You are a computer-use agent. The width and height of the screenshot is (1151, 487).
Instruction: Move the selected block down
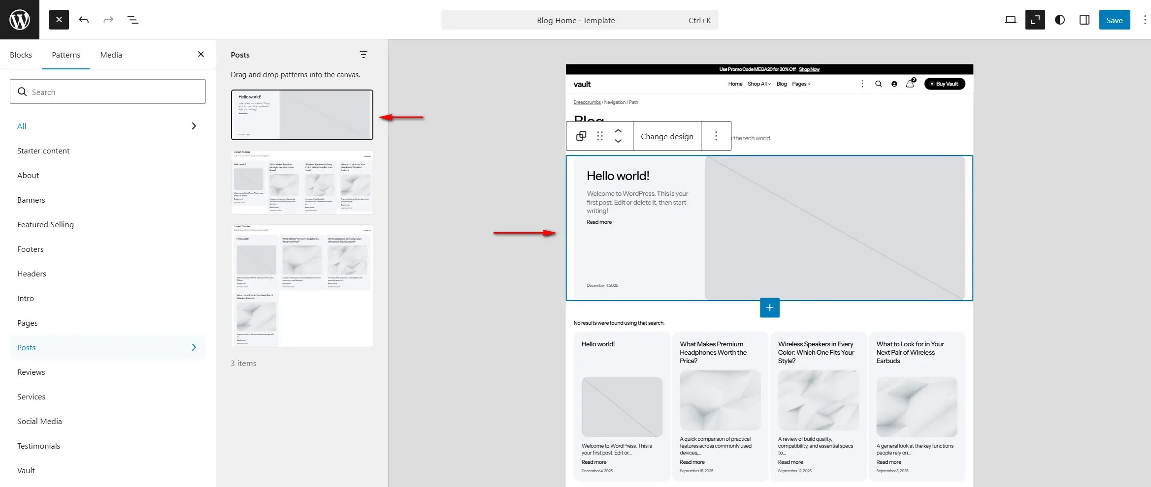(618, 141)
